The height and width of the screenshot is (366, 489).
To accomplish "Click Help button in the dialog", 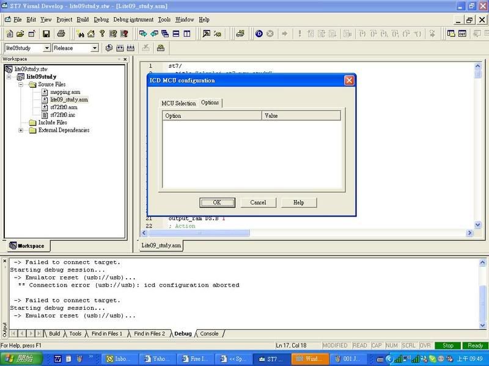I will tap(299, 203).
